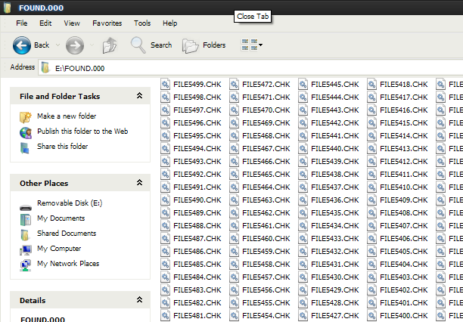Select file icon of FILE5409.CHK

(371, 200)
